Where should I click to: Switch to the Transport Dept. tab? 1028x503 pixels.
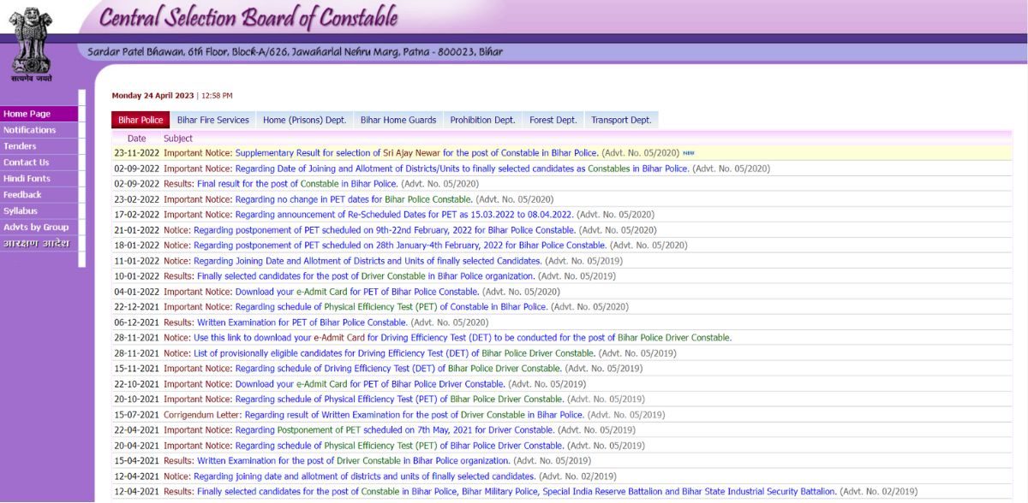coord(621,121)
